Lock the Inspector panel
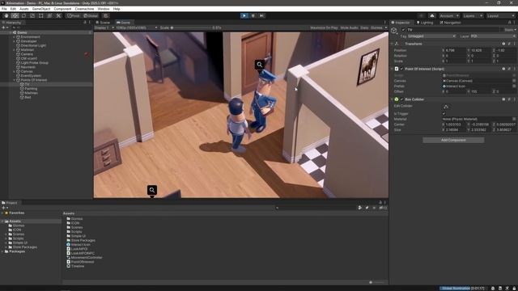 [509, 23]
